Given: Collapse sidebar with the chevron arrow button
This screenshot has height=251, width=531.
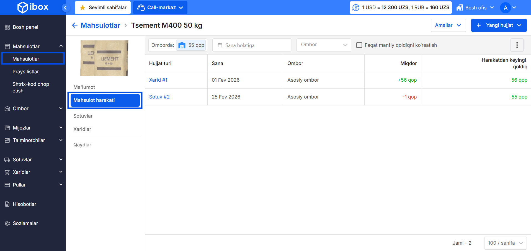Looking at the screenshot, I should 65,8.
